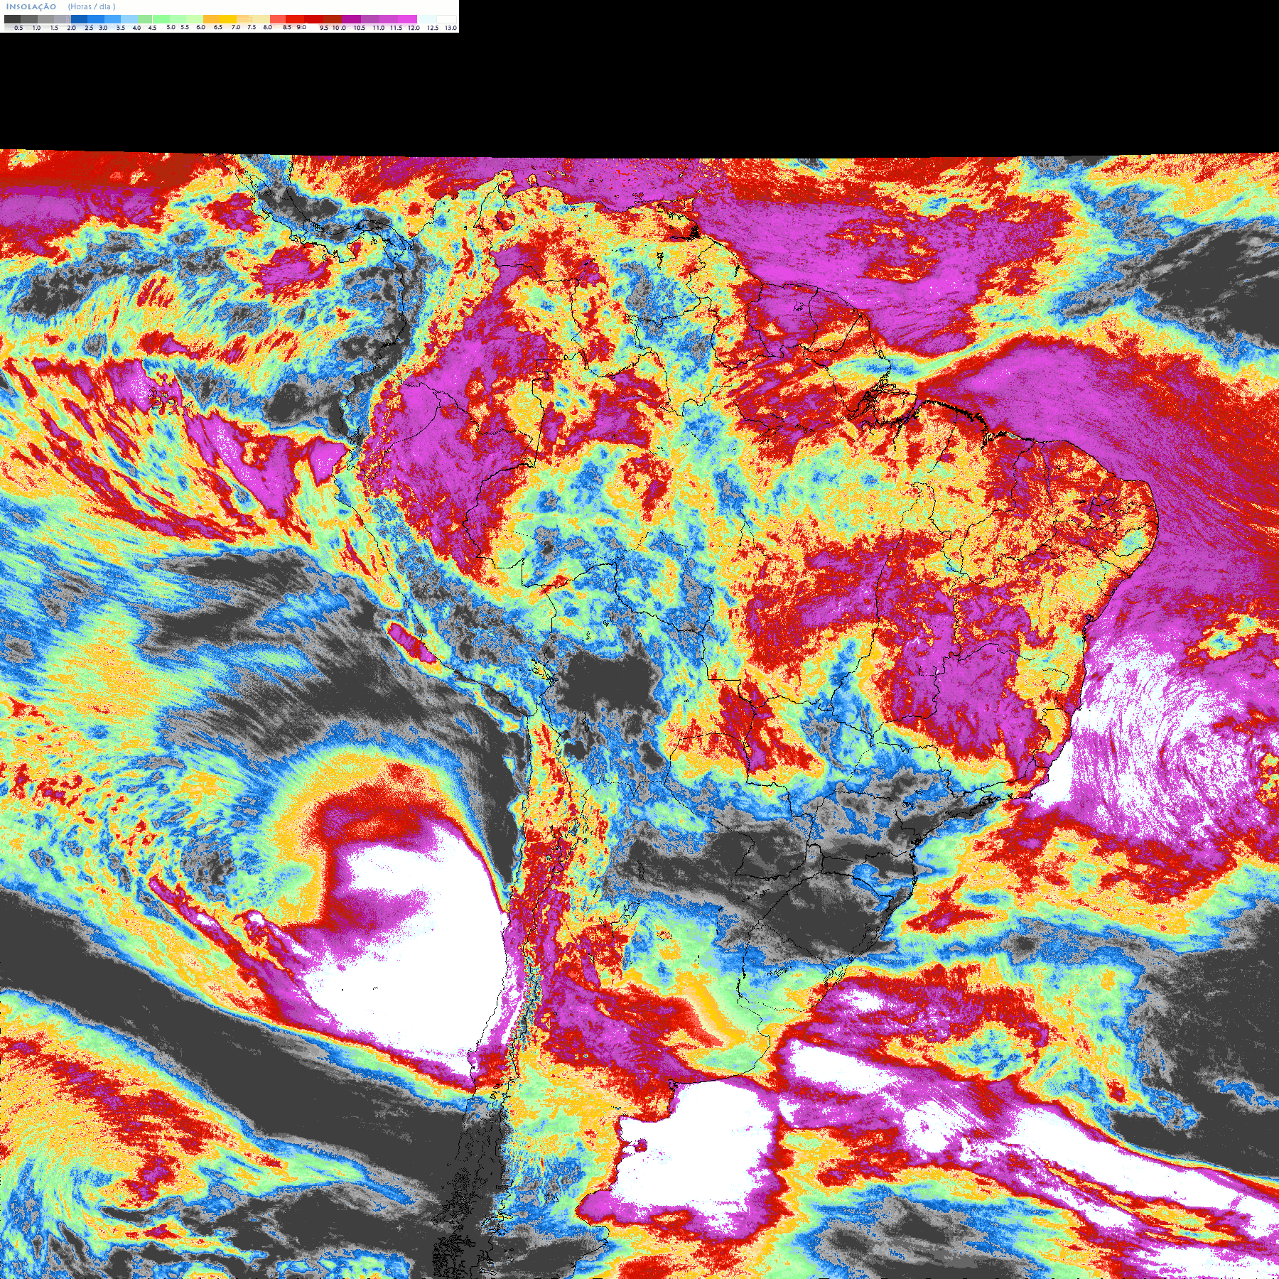Viewport: 1279px width, 1279px height.
Task: Click the '9.5' legend value
Action: pyautogui.click(x=324, y=28)
